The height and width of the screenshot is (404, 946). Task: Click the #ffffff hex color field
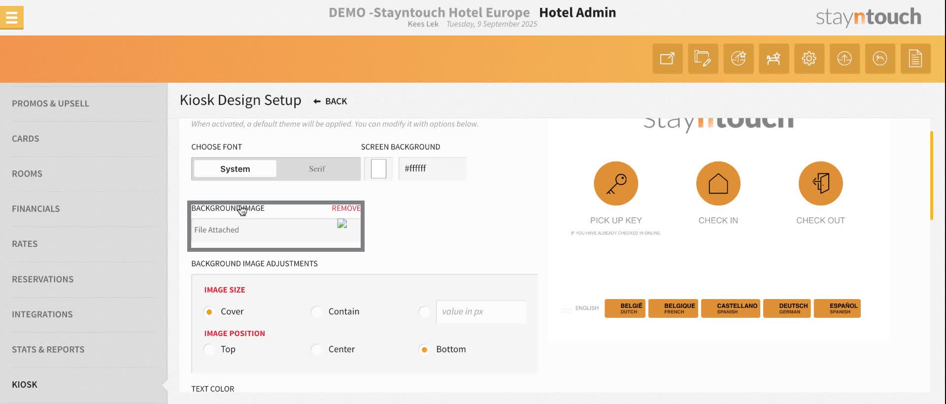(433, 168)
